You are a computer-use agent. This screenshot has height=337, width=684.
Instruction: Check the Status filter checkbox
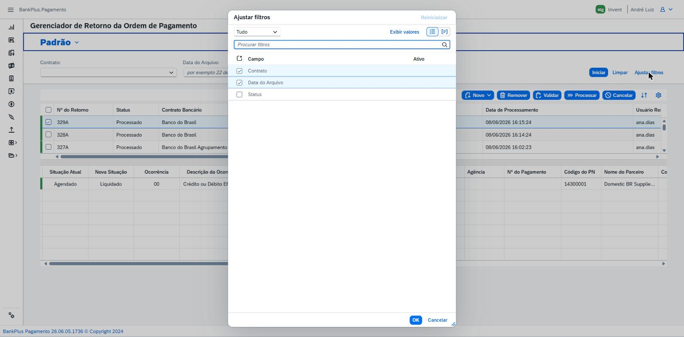(x=239, y=94)
